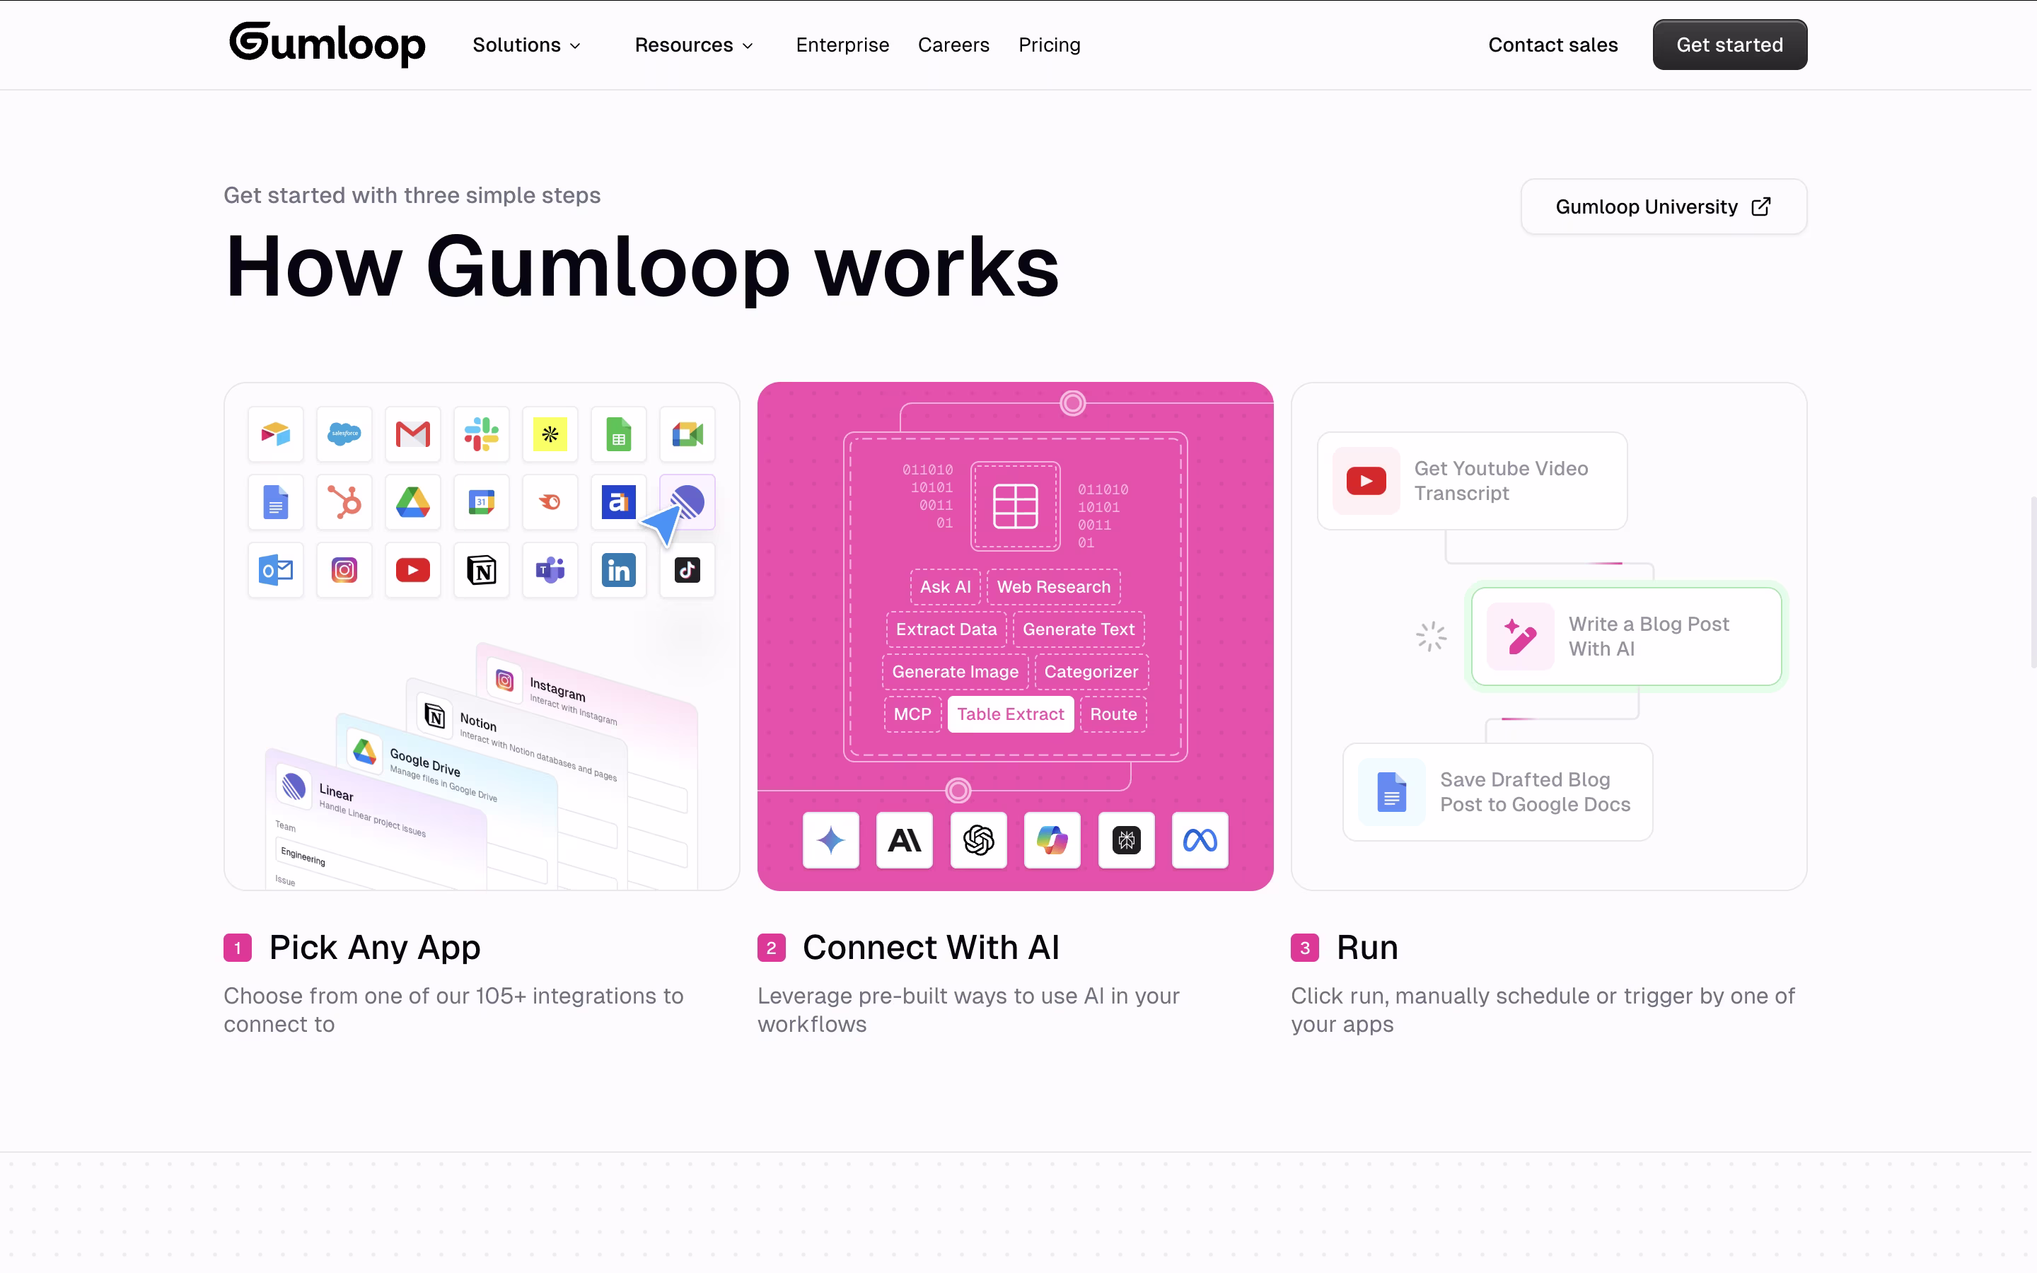Choose the Meta infinity logo tile
The image size is (2037, 1273).
coord(1200,840)
